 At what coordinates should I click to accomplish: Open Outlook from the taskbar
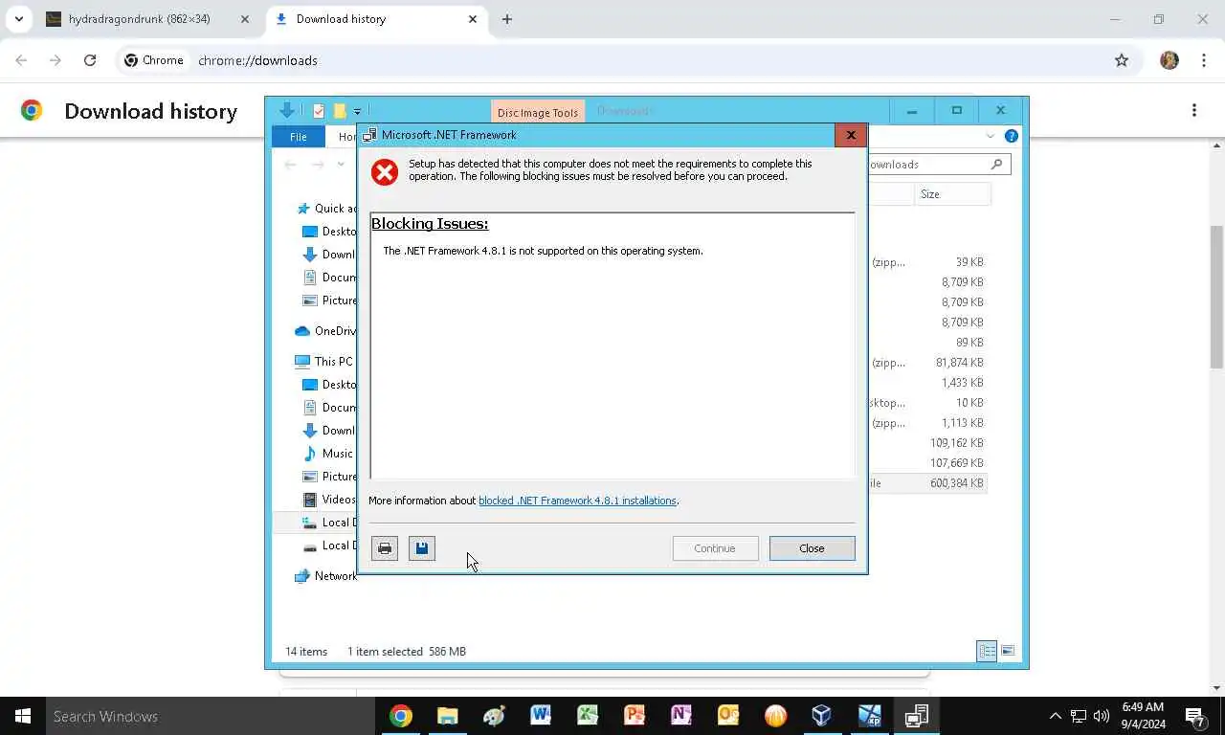tap(728, 716)
